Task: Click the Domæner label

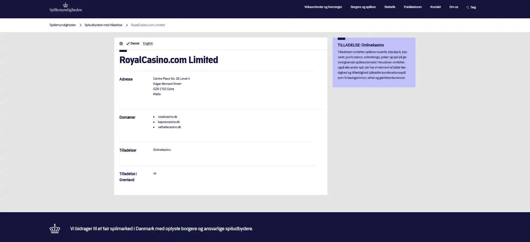Action: [x=127, y=117]
